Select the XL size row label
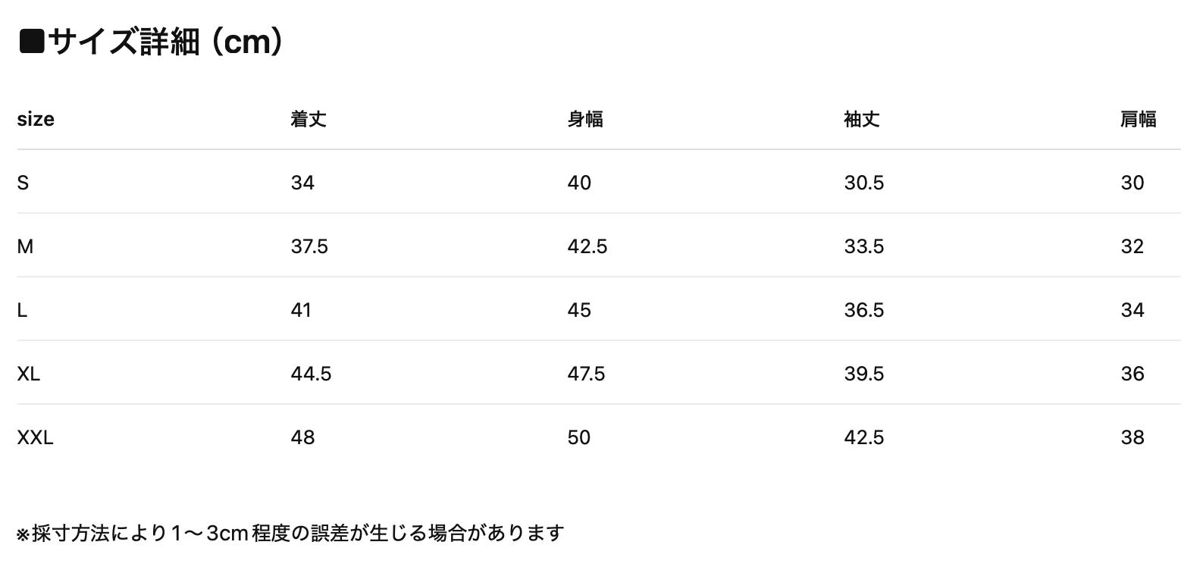This screenshot has height=570, width=1181. (29, 374)
